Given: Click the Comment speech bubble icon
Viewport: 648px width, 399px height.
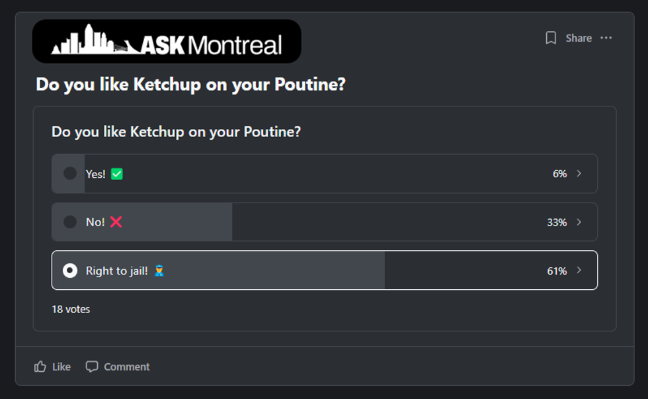Looking at the screenshot, I should pos(92,367).
